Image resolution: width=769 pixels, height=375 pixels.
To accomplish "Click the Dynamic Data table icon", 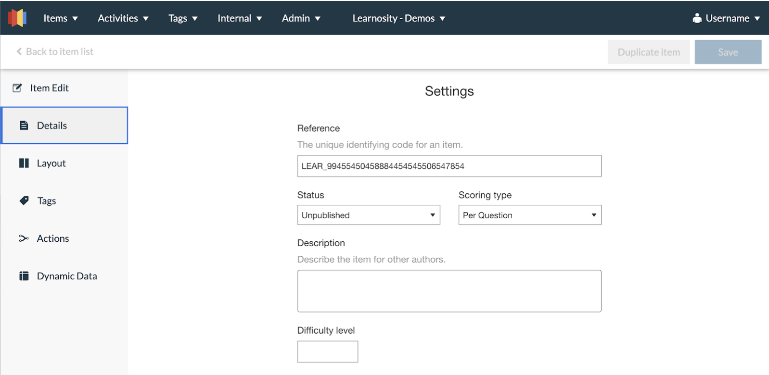I will 24,276.
